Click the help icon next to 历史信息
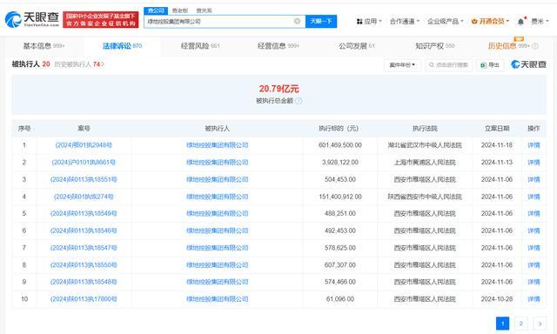 pyautogui.click(x=535, y=46)
